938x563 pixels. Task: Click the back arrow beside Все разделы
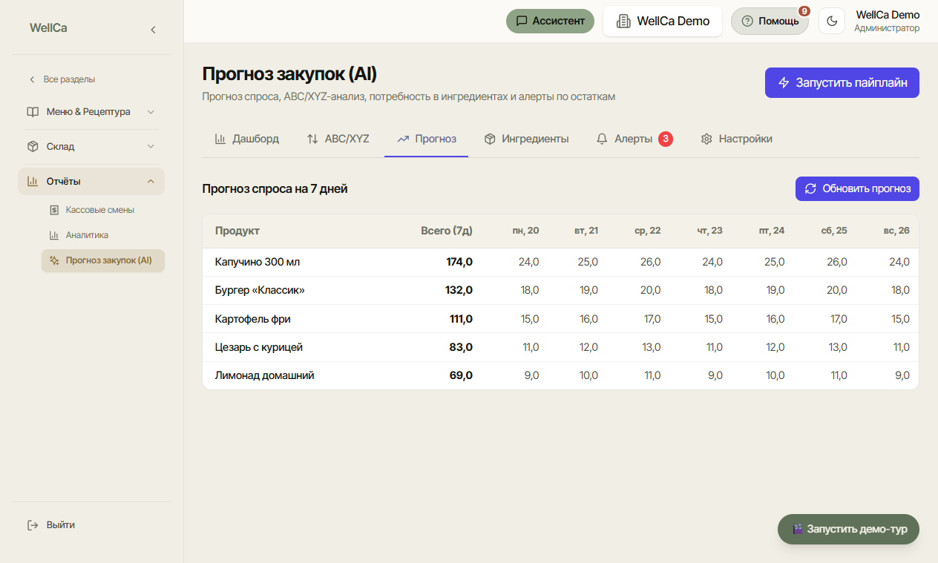(32, 79)
